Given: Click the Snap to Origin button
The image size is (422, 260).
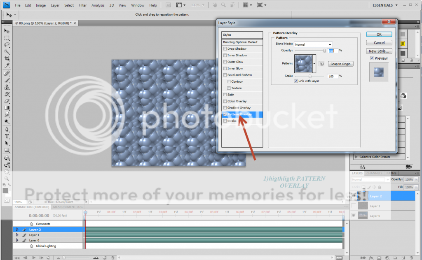Looking at the screenshot, I should [x=341, y=64].
